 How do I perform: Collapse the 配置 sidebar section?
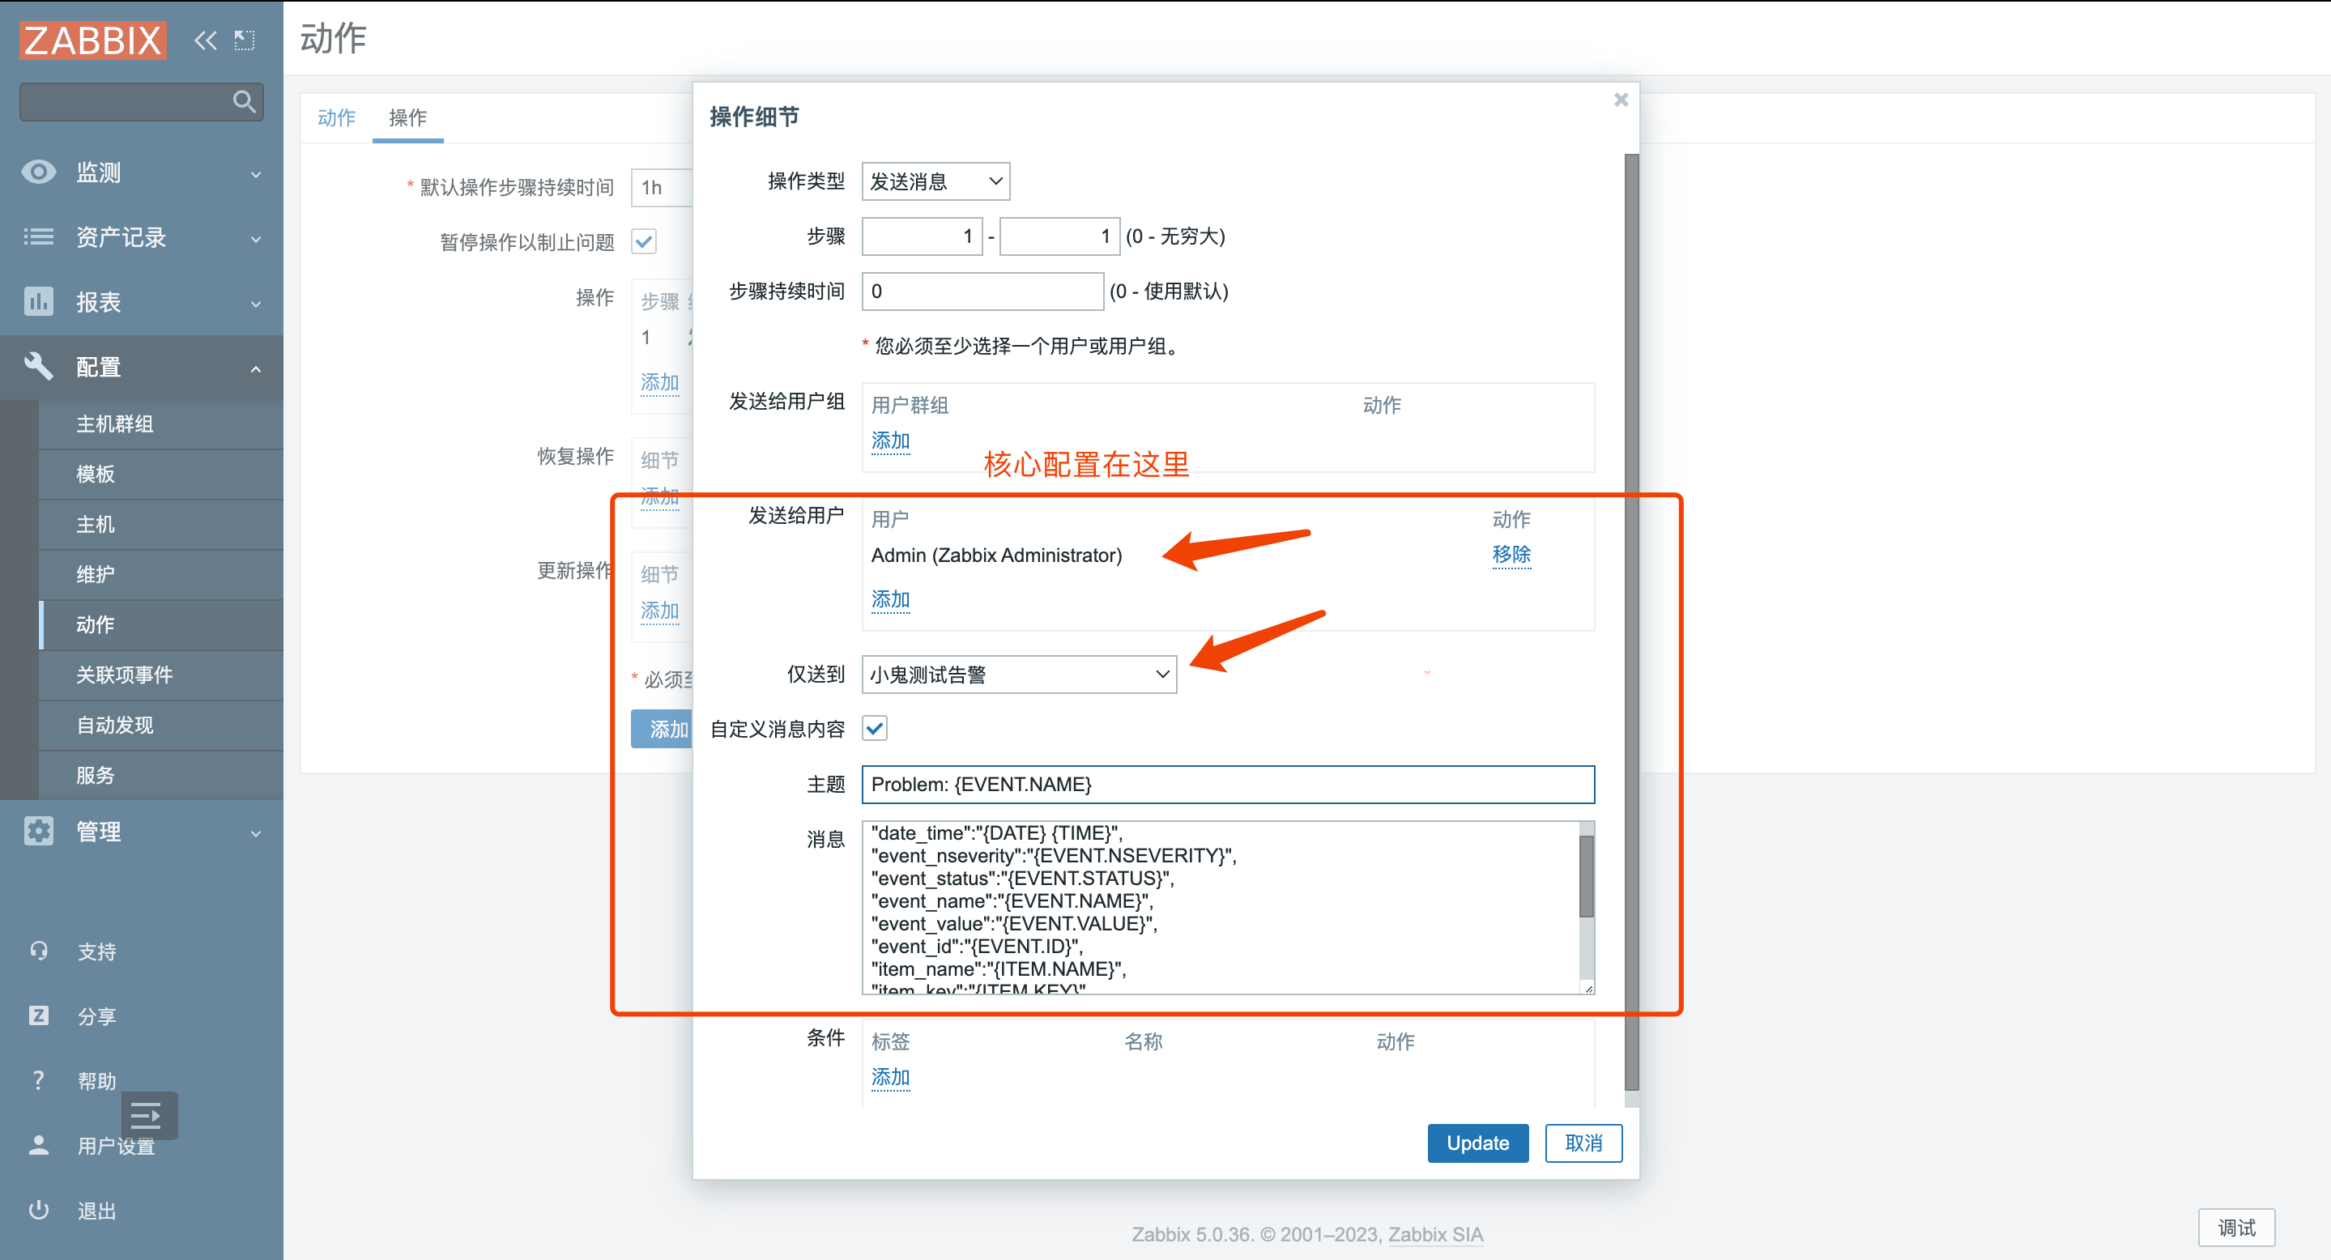[x=141, y=368]
